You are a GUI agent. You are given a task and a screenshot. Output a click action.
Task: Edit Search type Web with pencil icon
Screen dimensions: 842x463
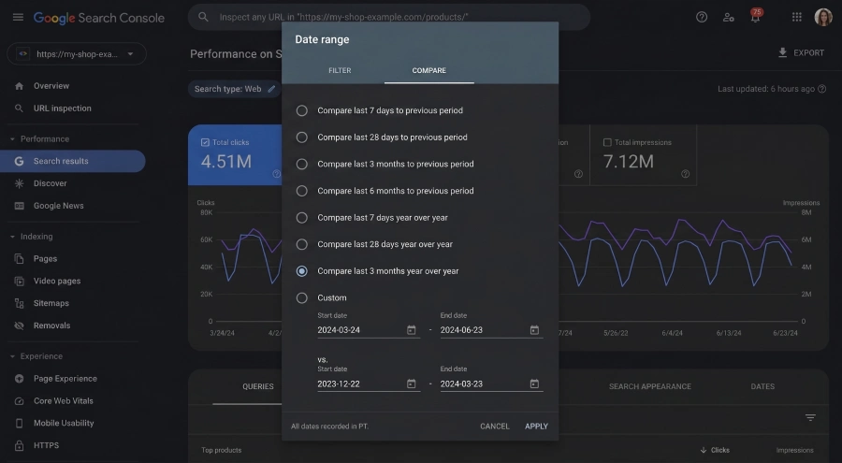(271, 89)
